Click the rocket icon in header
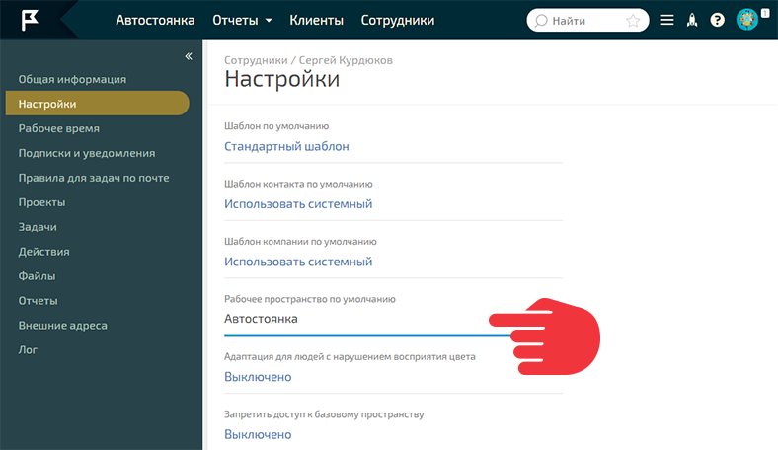This screenshot has height=450, width=778. click(692, 21)
